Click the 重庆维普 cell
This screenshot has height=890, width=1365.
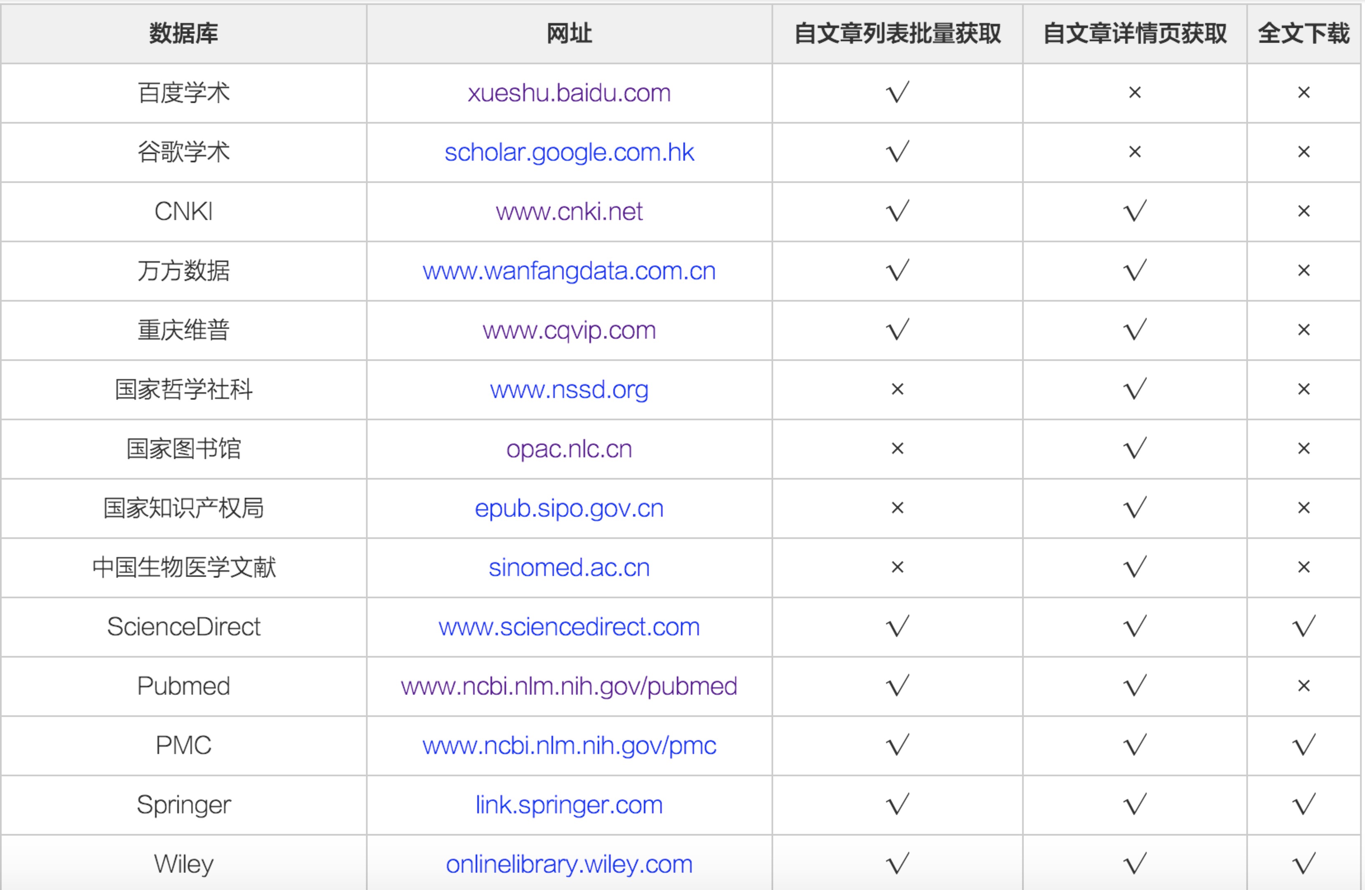point(183,331)
